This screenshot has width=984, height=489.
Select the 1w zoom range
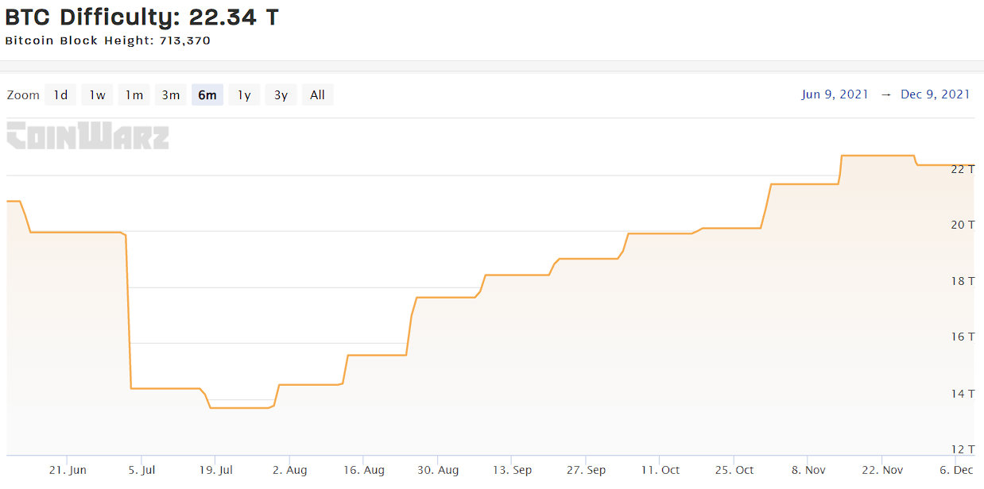pos(96,94)
